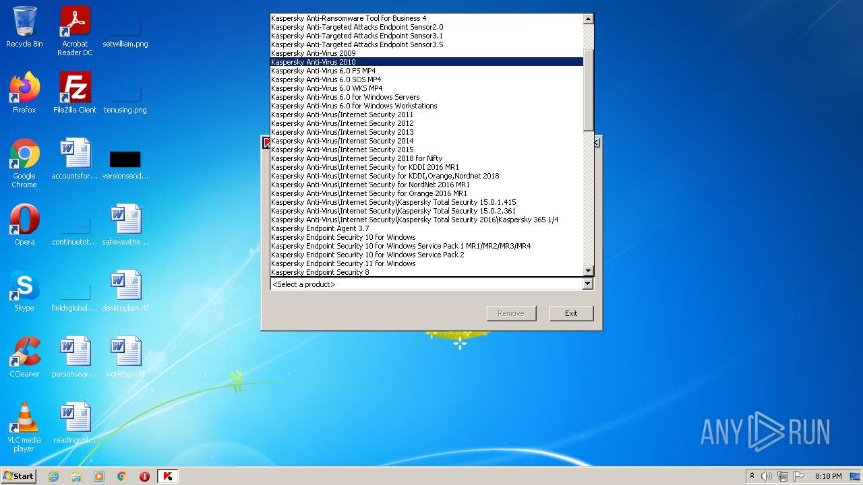Click Chrome icon in taskbar
The height and width of the screenshot is (485, 863).
pyautogui.click(x=122, y=476)
